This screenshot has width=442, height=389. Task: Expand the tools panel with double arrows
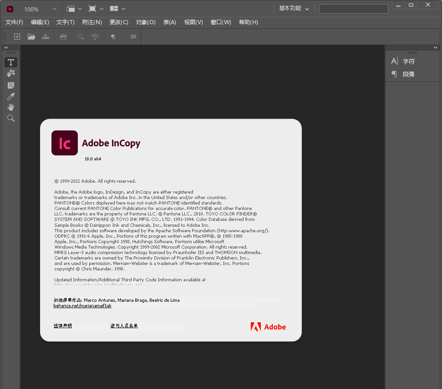[x=6, y=48]
